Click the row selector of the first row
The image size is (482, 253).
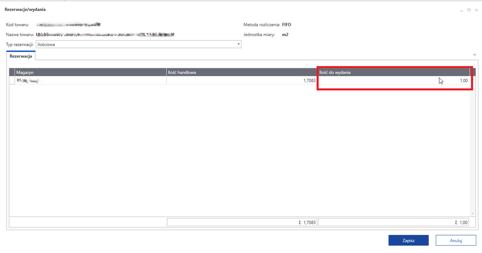(12, 80)
